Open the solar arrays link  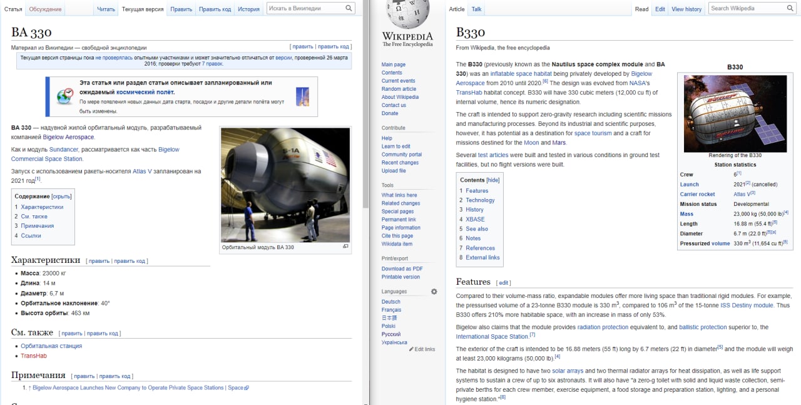(x=568, y=371)
